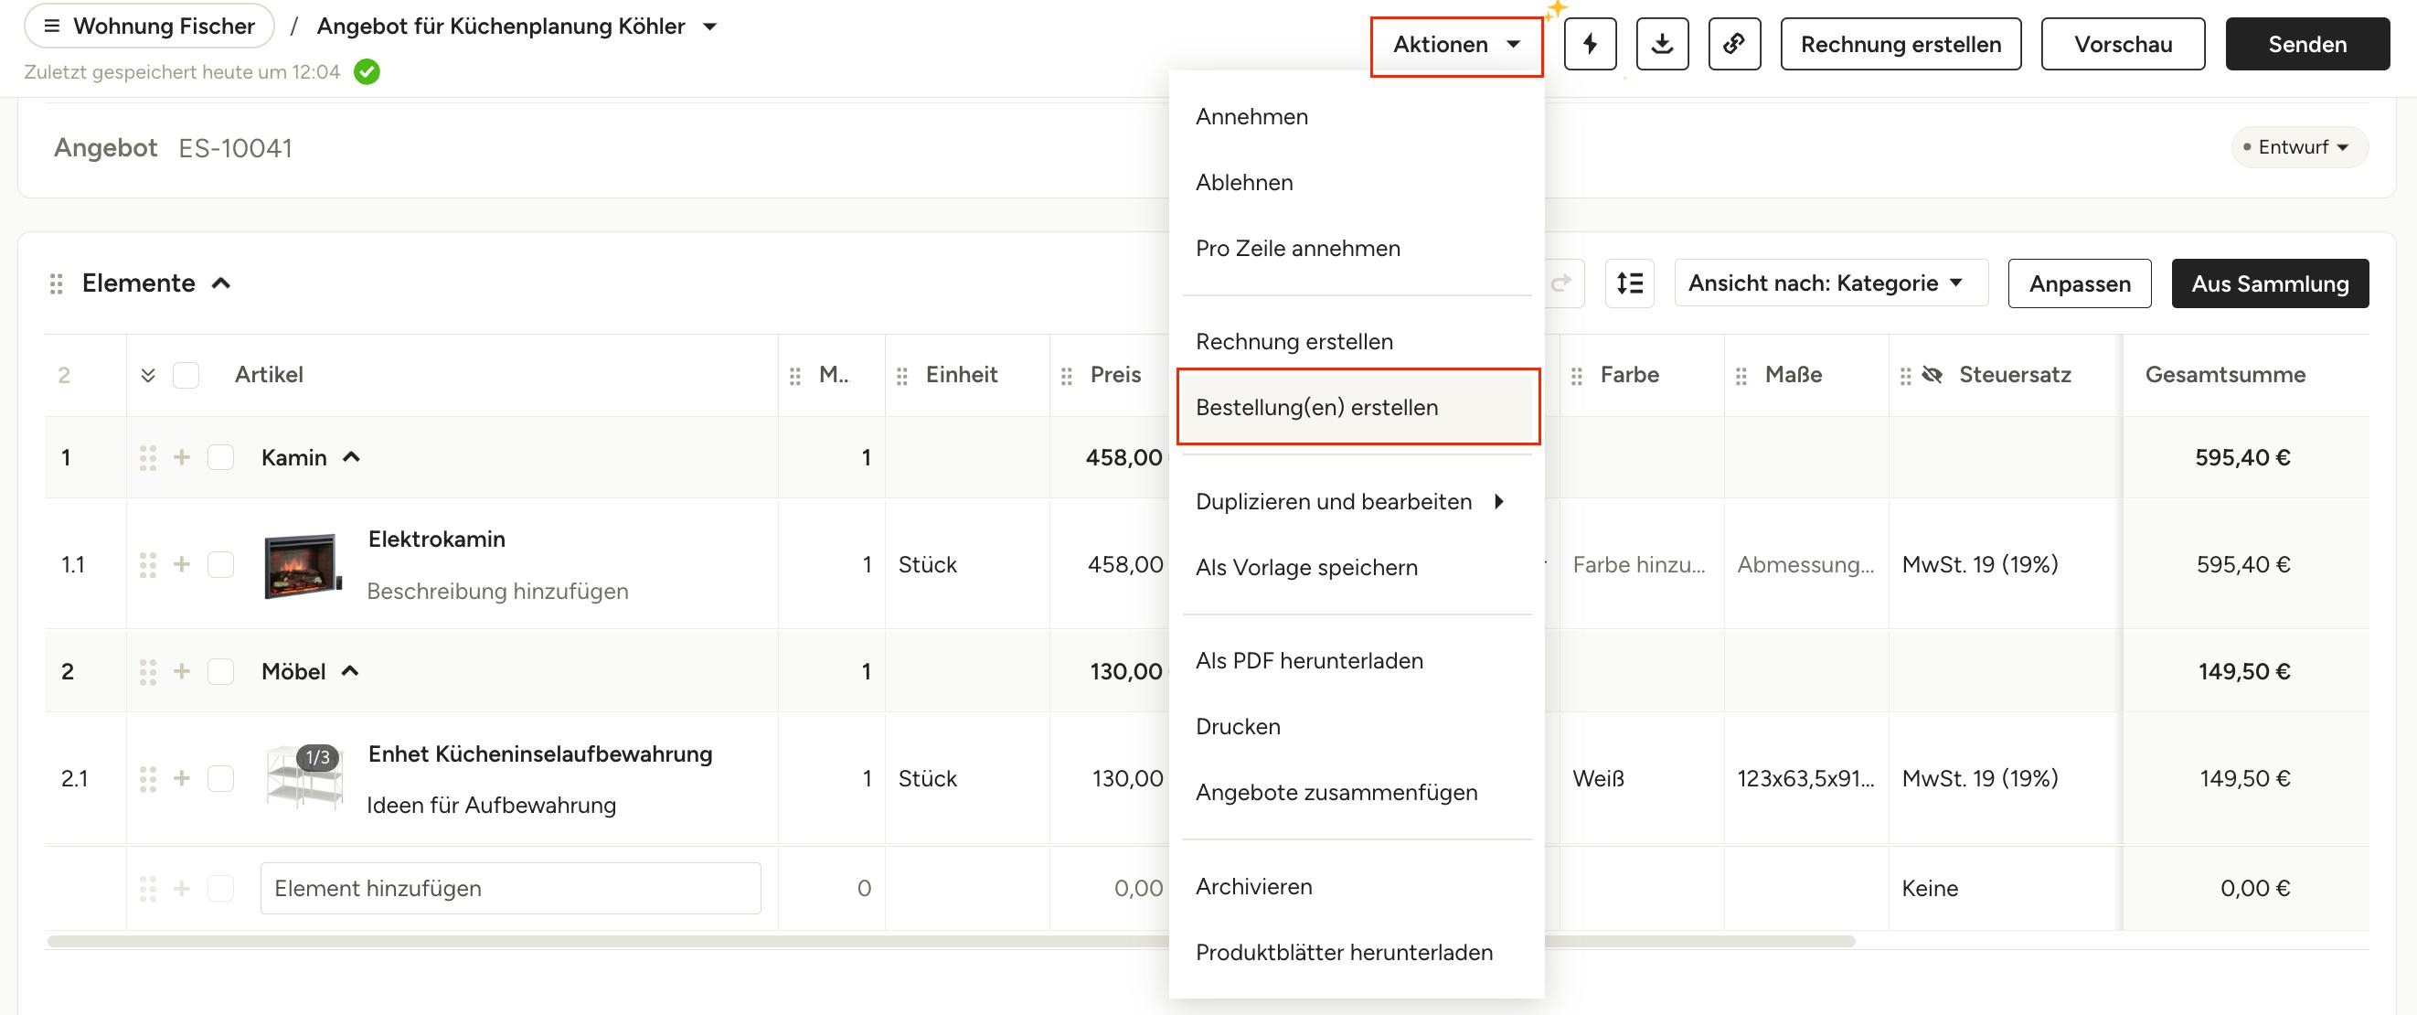Viewport: 2417px width, 1015px height.
Task: Grab the drag handle of Elektrokamin row
Action: pyautogui.click(x=147, y=564)
